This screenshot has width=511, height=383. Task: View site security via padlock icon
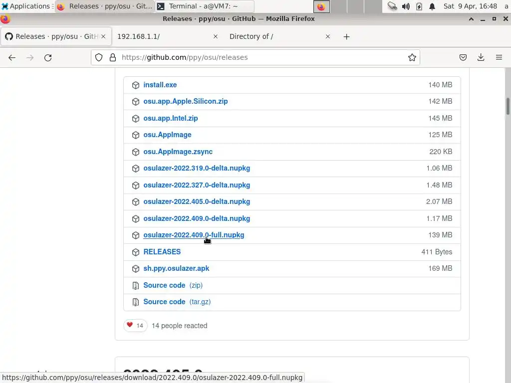[113, 58]
